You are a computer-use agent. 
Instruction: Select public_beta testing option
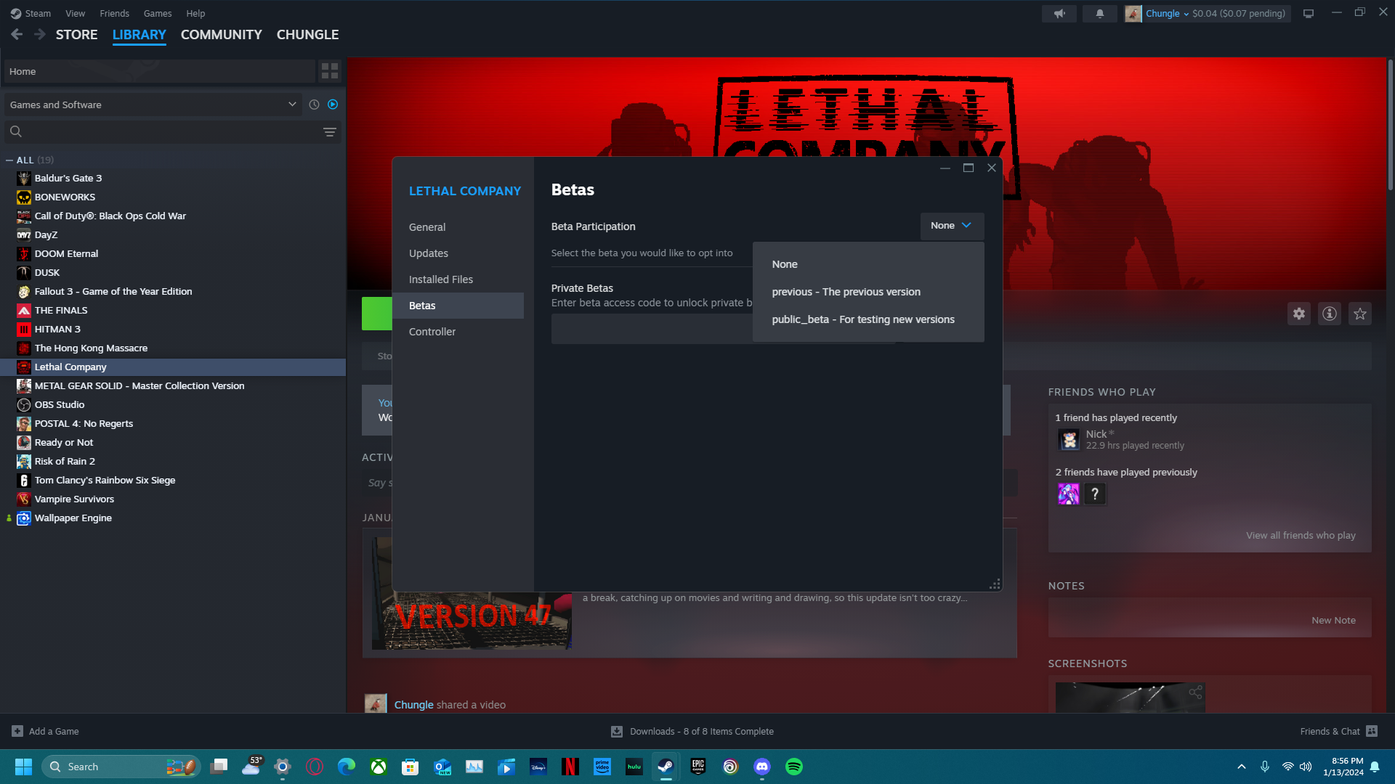[862, 319]
